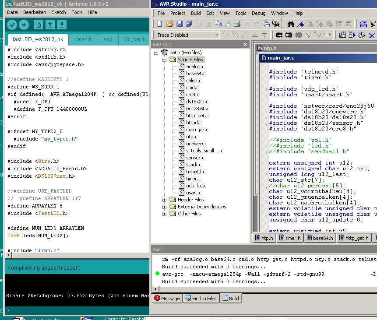This screenshot has height=320, width=377.
Task: Open the Hilfe menu in Arduino
Action: tap(92, 12)
